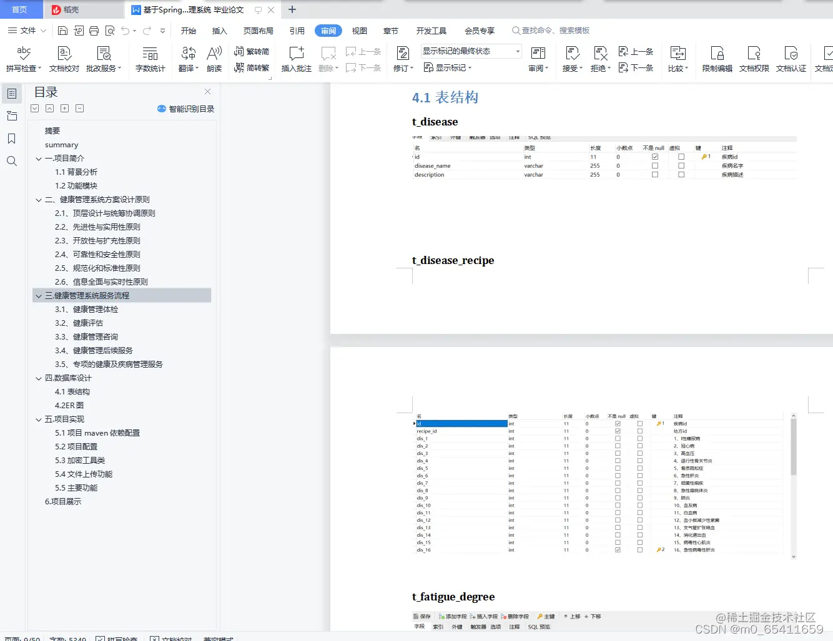Click the 查找命令、搜索模板 search box

(551, 31)
